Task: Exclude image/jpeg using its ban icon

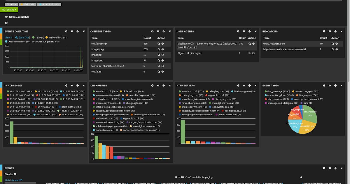Action: 162,49
